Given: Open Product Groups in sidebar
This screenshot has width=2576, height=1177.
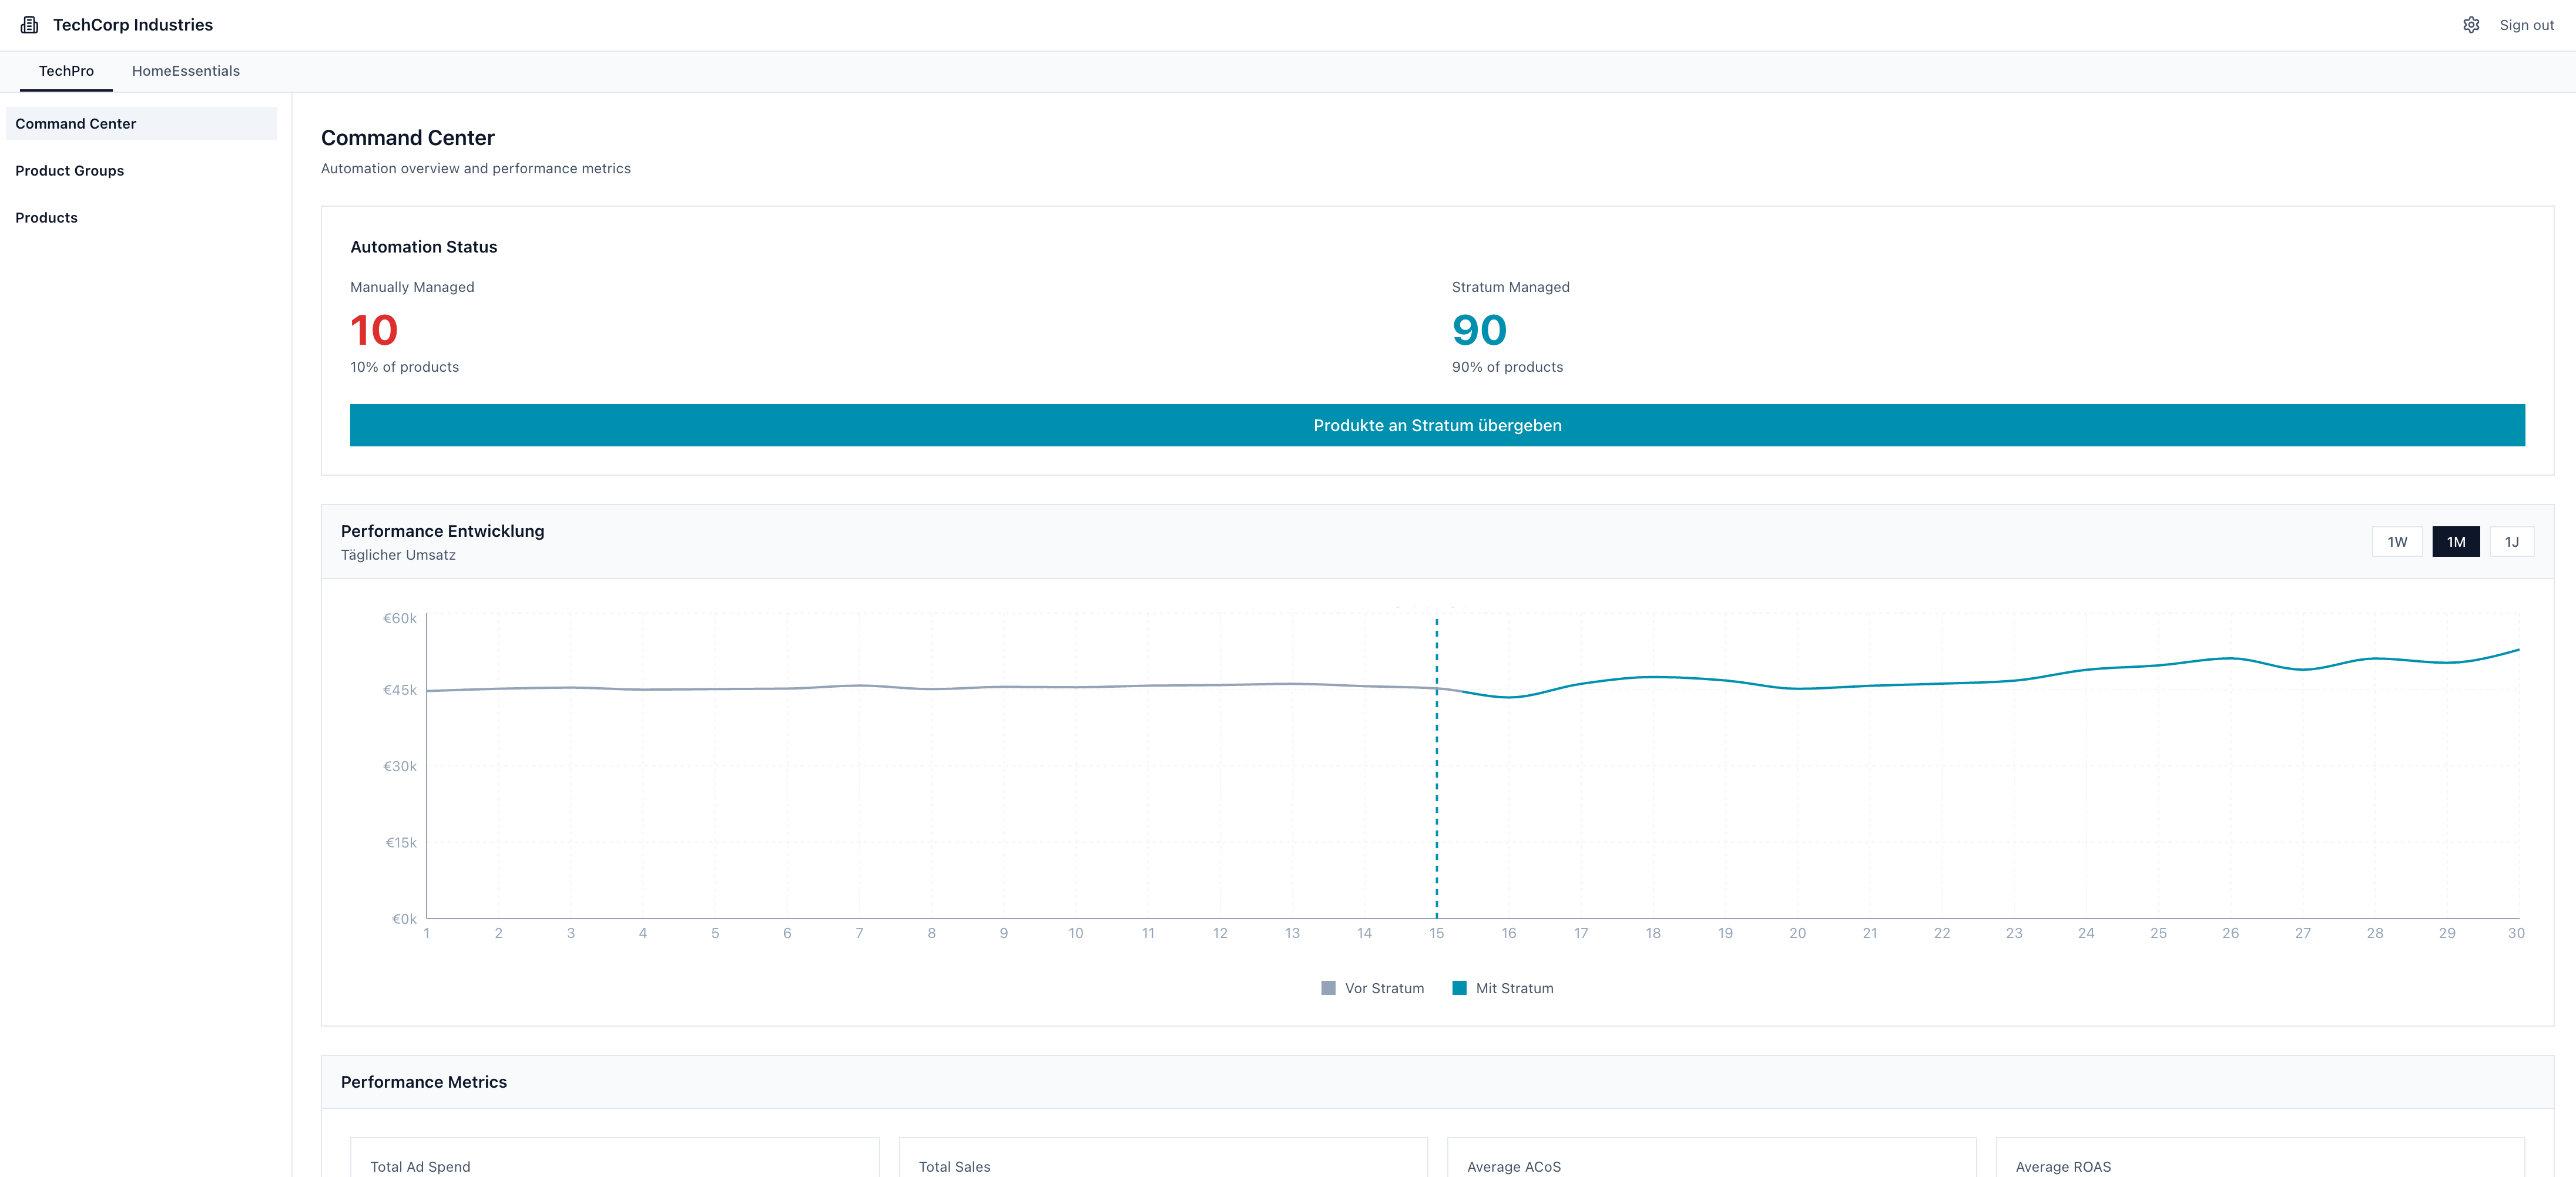Looking at the screenshot, I should click(x=70, y=171).
